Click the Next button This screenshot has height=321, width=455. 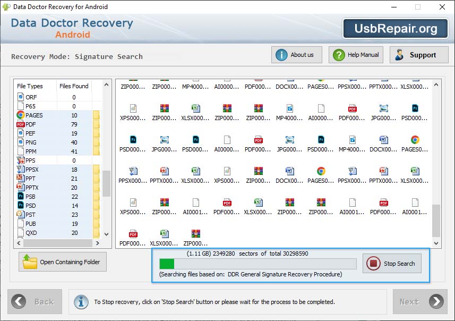420,301
